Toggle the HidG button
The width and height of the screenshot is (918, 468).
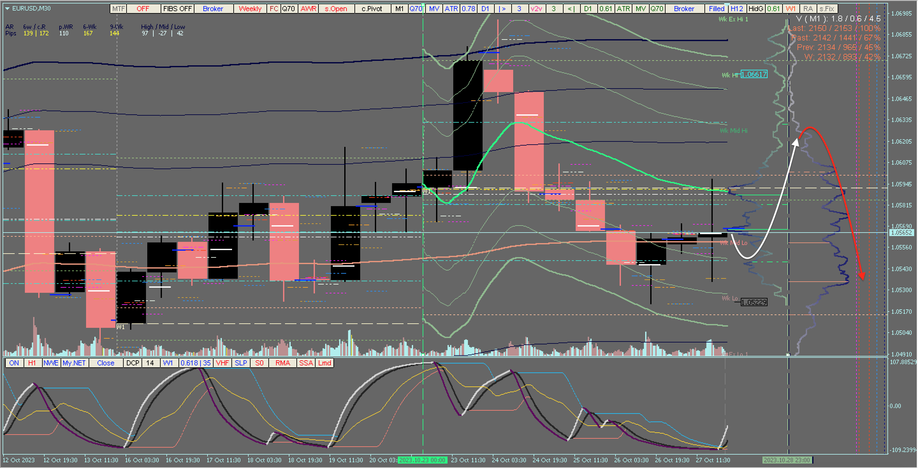(755, 9)
